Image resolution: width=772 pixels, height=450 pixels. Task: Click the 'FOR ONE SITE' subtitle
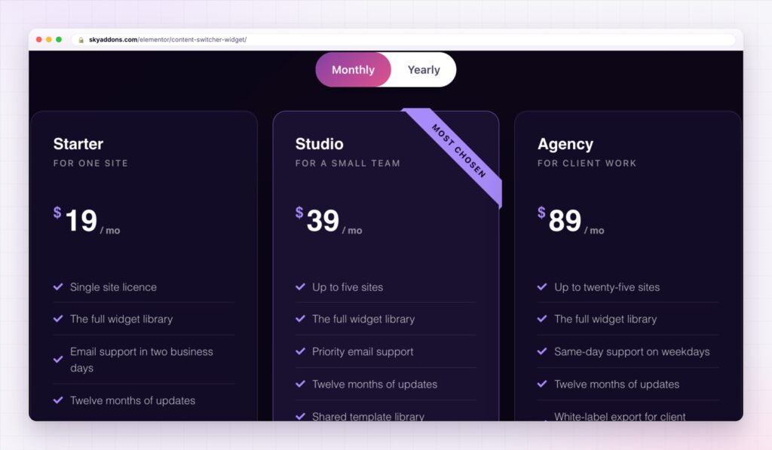click(90, 163)
